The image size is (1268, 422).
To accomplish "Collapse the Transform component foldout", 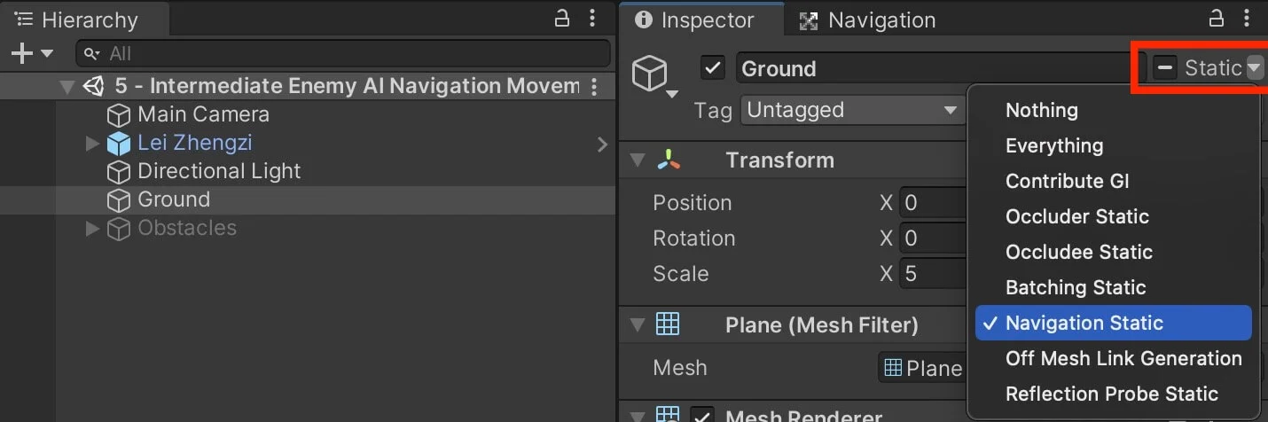I will click(637, 160).
